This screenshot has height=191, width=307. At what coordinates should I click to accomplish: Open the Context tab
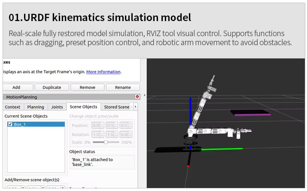(x=13, y=107)
